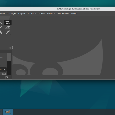Select the Color Picker eyedropper tool
Viewport: 115px width, 115px height.
pos(8,32)
